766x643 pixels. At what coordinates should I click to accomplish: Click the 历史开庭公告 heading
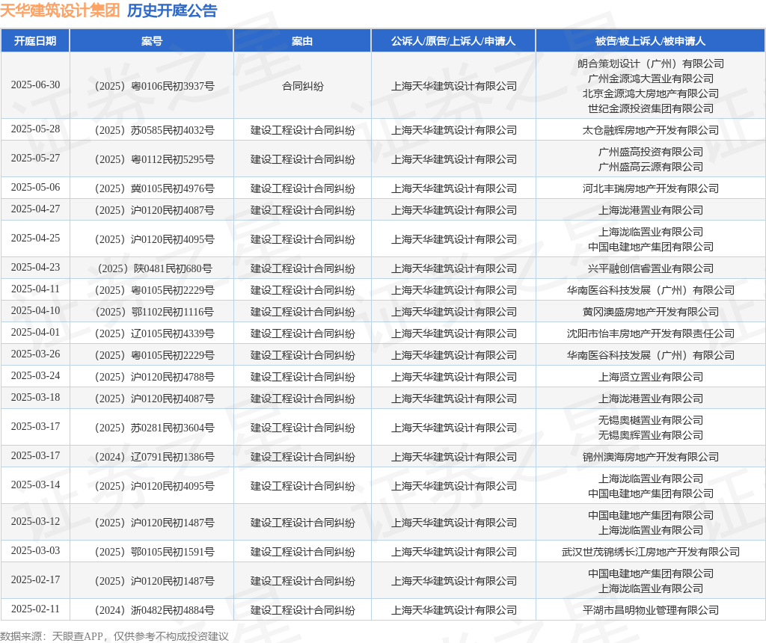[172, 10]
